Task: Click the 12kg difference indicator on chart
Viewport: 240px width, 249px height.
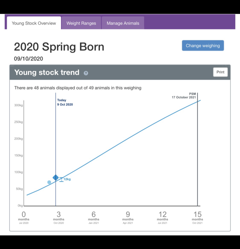Action: coord(67,179)
